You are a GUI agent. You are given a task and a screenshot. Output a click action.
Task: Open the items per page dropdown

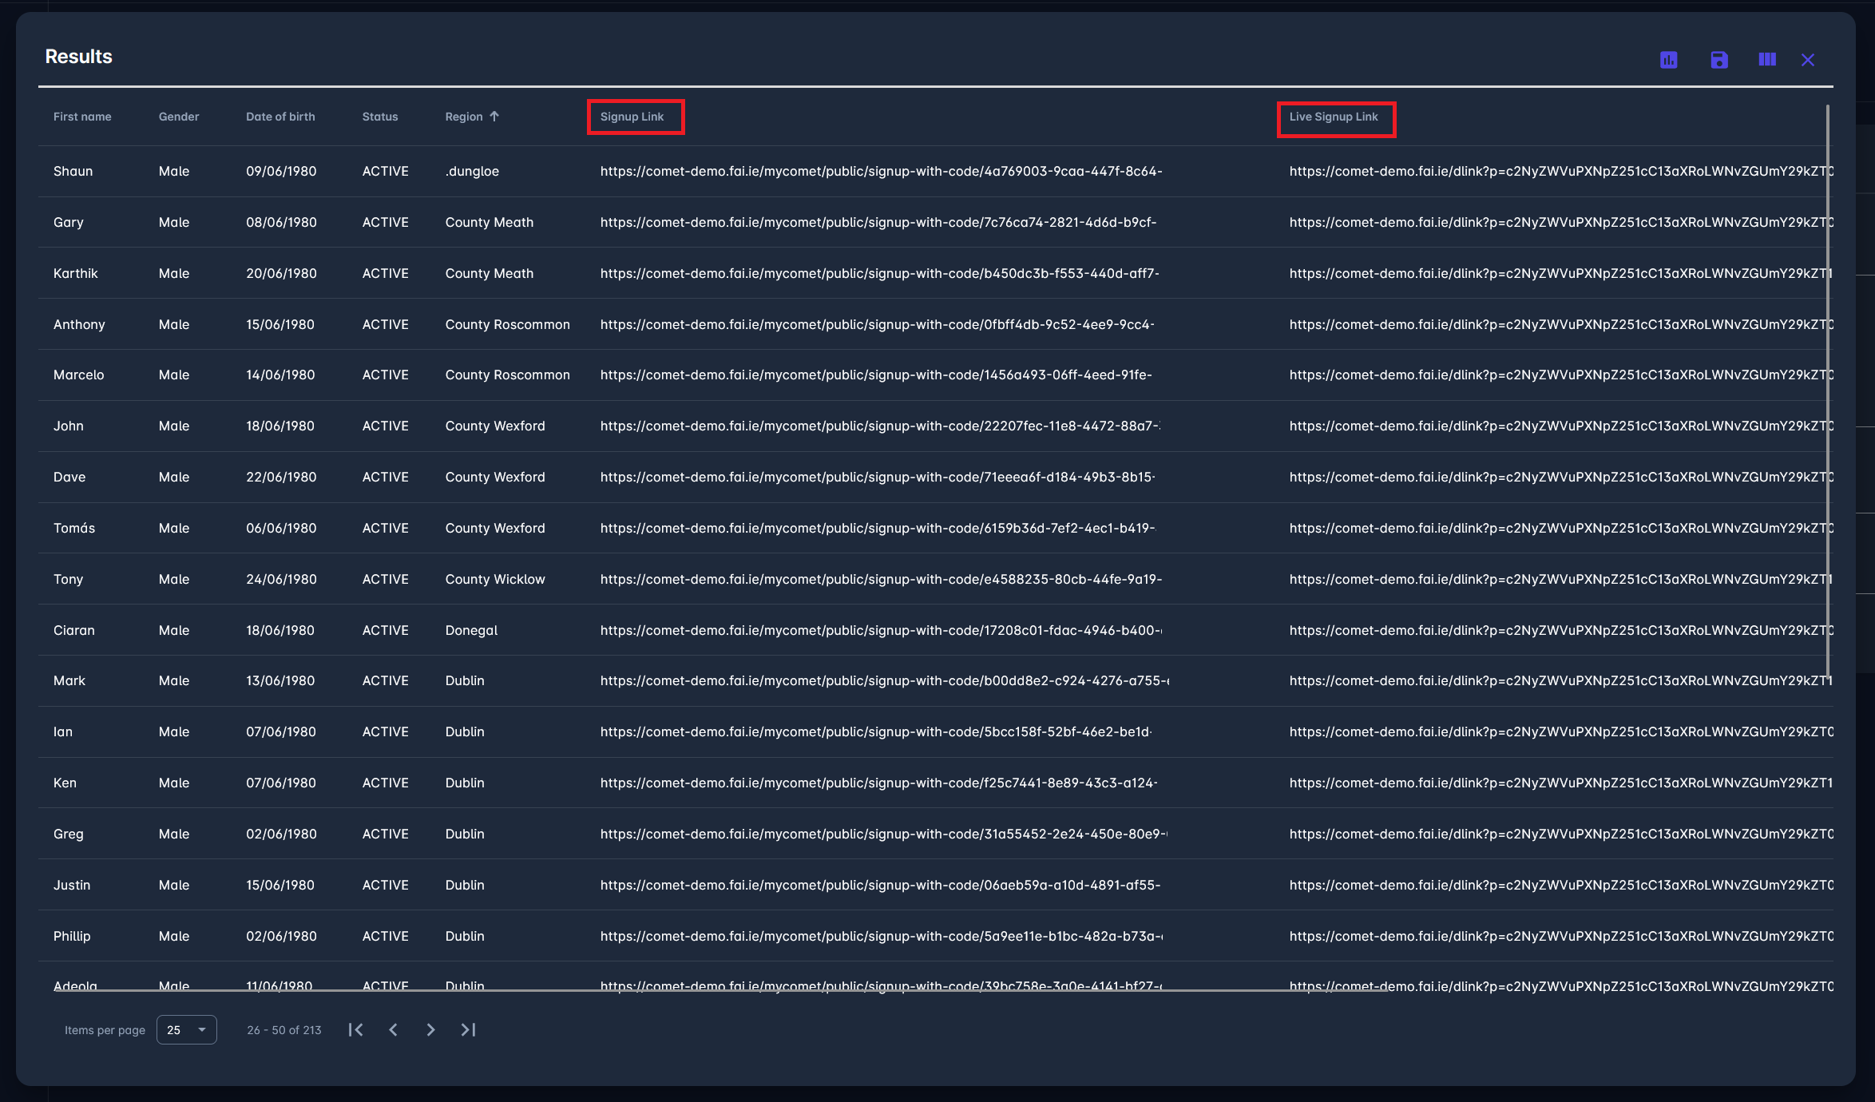pyautogui.click(x=187, y=1029)
